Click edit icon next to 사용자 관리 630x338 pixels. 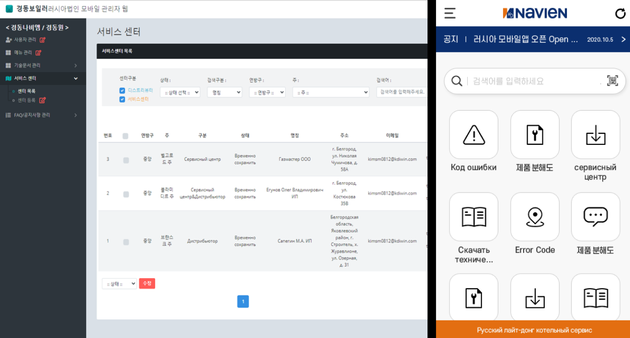point(43,40)
